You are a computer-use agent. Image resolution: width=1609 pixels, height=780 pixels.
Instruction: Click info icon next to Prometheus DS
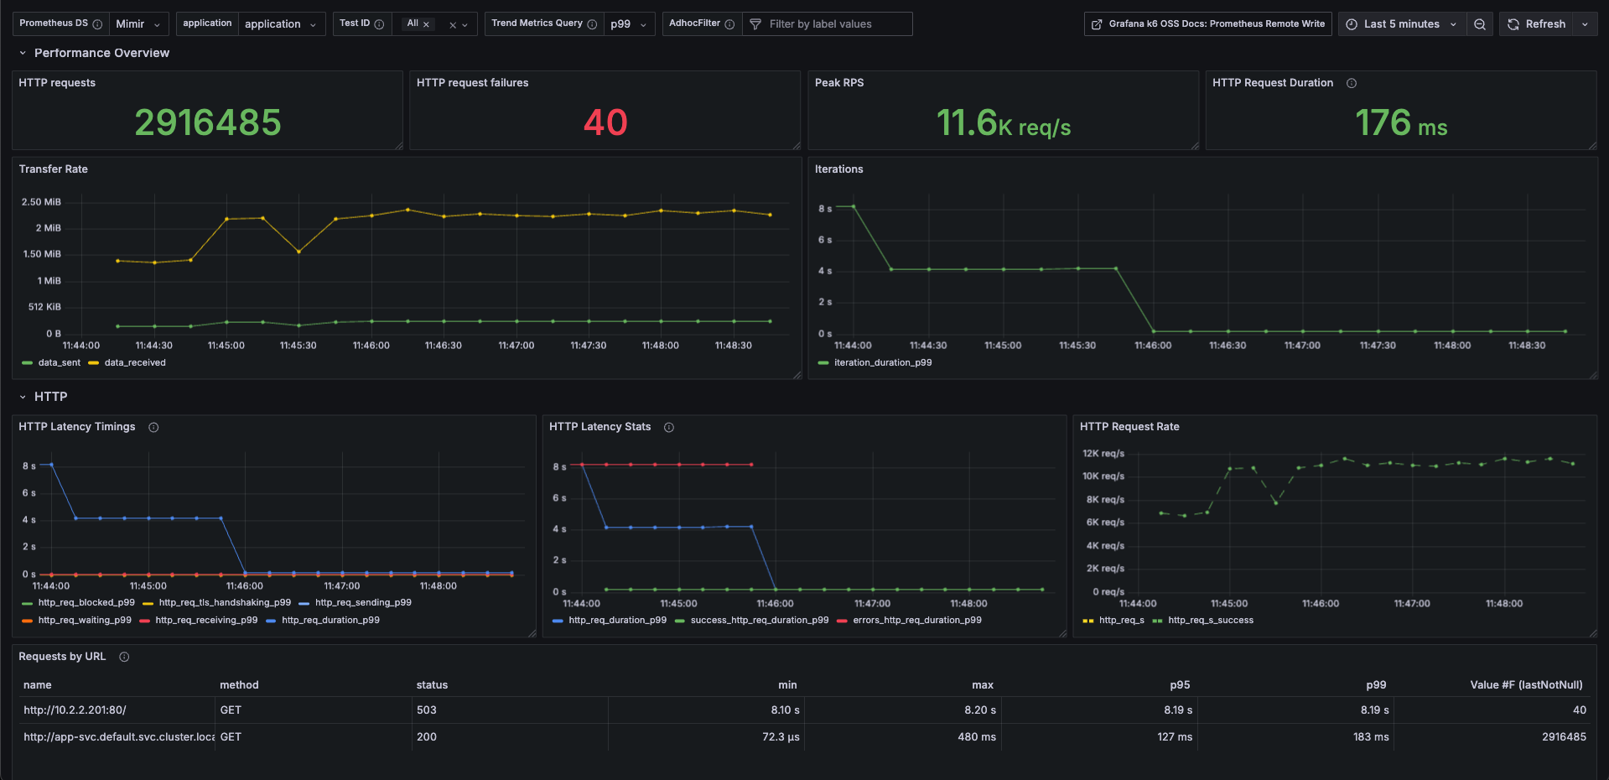pyautogui.click(x=97, y=24)
